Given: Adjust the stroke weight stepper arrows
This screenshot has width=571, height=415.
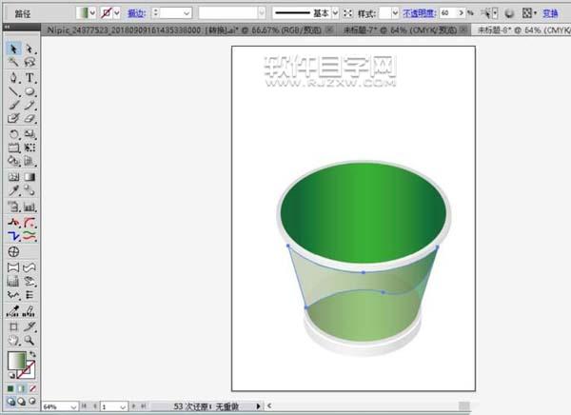Looking at the screenshot, I should (x=155, y=13).
